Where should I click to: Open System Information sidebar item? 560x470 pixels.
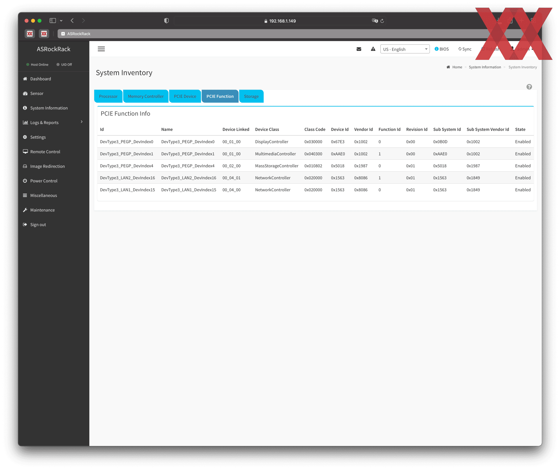tap(53, 108)
